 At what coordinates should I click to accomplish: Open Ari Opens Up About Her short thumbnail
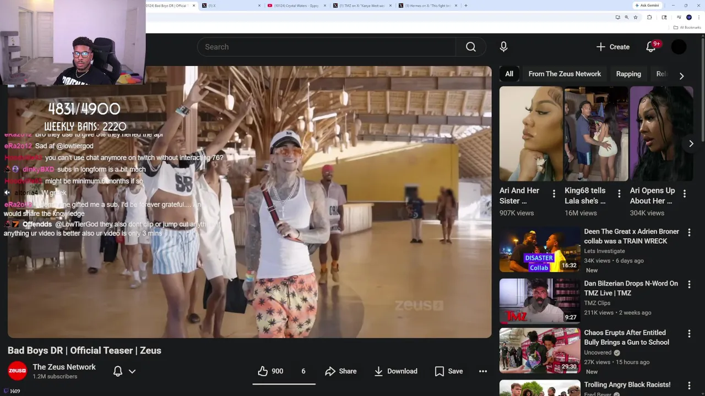[661, 134]
